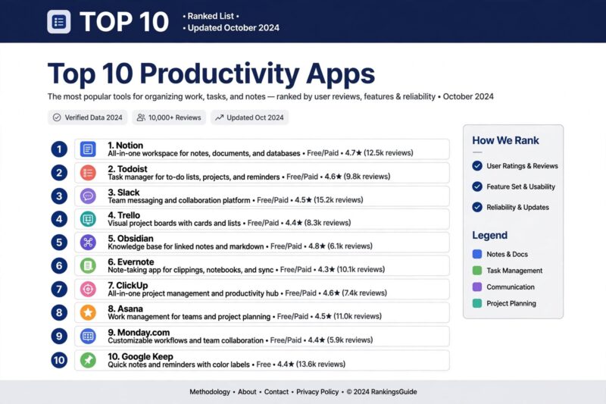
Task: Click the Updated Oct 2024 badge
Action: pyautogui.click(x=250, y=117)
